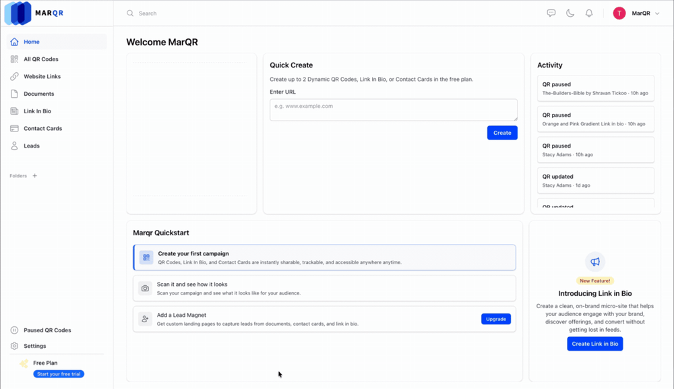This screenshot has width=674, height=389.
Task: Select the Leads sidebar item
Action: click(57, 146)
